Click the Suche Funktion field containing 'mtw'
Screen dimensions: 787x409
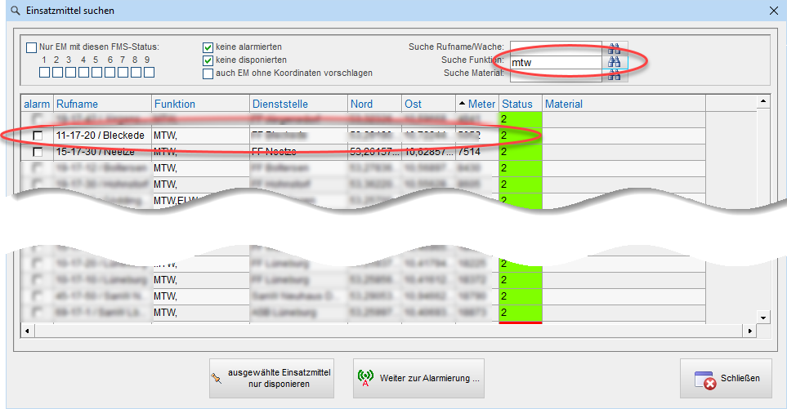click(556, 61)
